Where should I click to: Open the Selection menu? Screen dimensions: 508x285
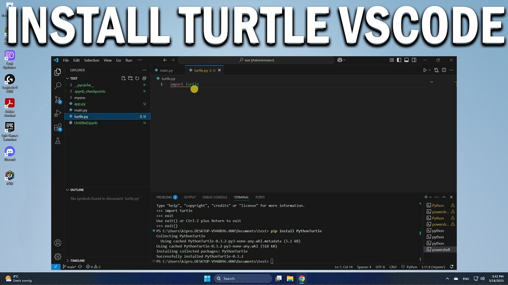coord(91,60)
